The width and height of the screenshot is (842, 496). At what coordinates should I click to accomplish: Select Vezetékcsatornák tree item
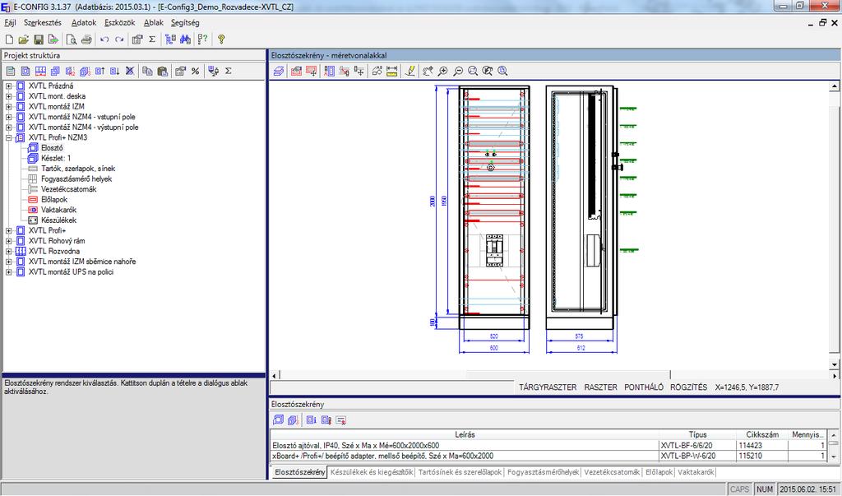click(69, 189)
